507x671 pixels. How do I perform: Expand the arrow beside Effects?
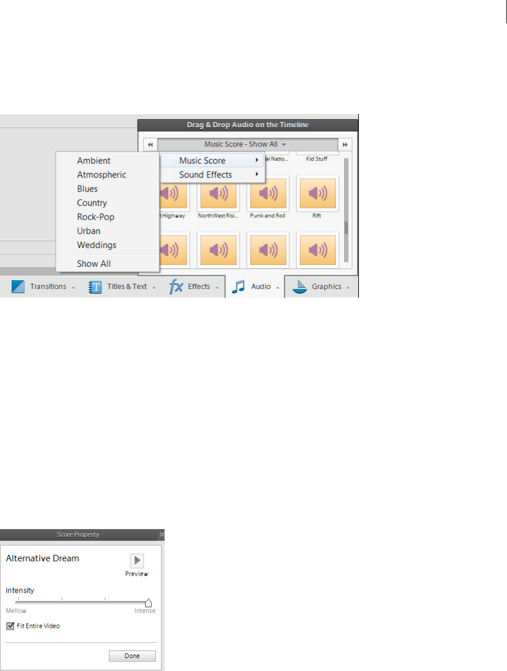pyautogui.click(x=217, y=287)
